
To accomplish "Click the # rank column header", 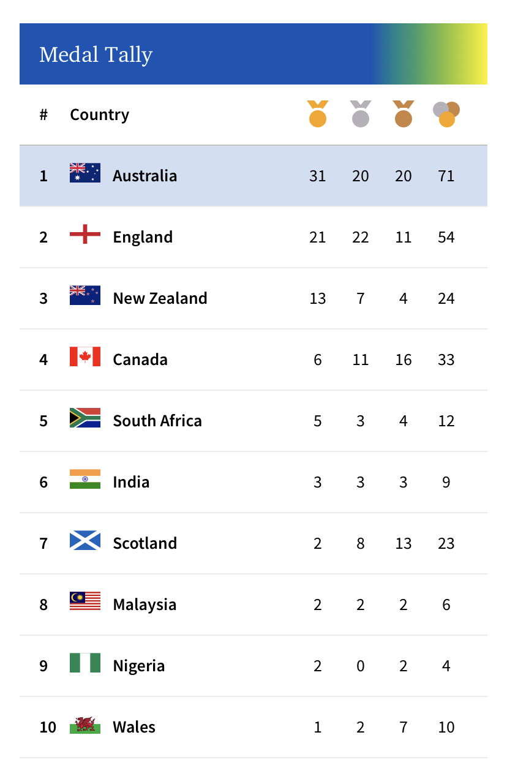I will point(43,115).
